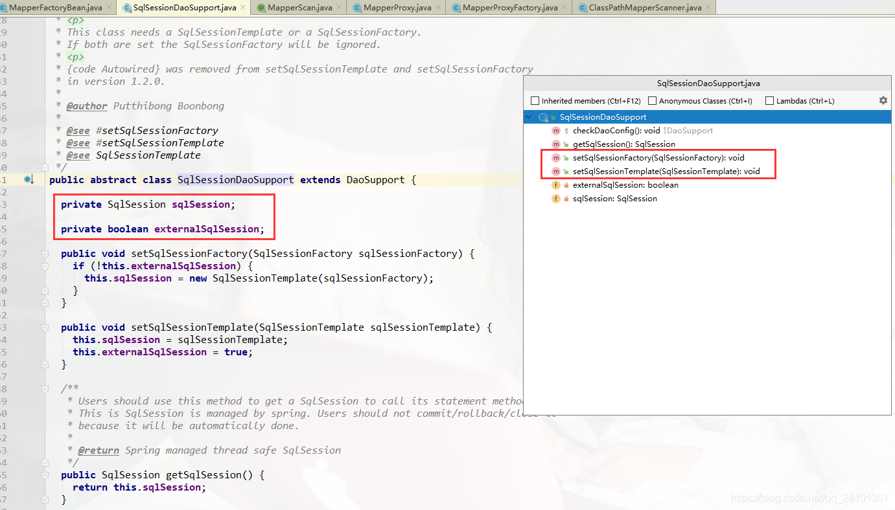The width and height of the screenshot is (895, 510).
Task: Click gutter subclass marker at class declaration
Action: [x=29, y=180]
